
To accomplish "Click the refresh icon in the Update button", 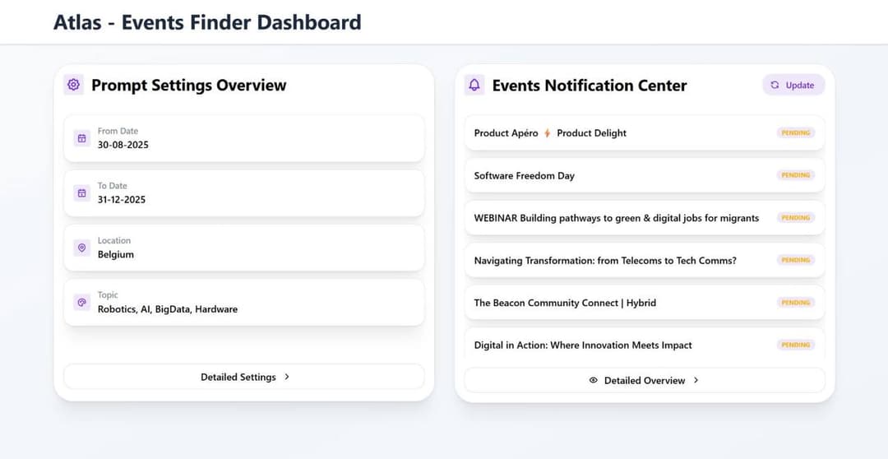I will pyautogui.click(x=775, y=85).
